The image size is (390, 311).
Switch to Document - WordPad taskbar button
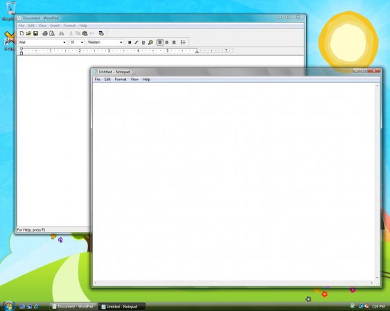tap(73, 307)
